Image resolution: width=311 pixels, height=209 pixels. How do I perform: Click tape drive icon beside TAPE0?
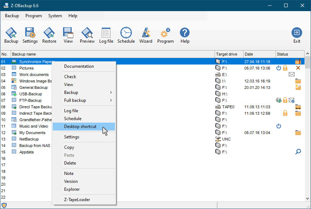click(x=218, y=107)
